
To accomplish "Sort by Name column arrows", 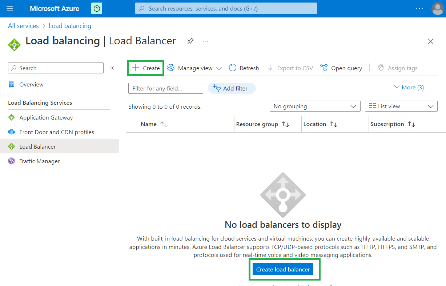I will click(x=164, y=124).
